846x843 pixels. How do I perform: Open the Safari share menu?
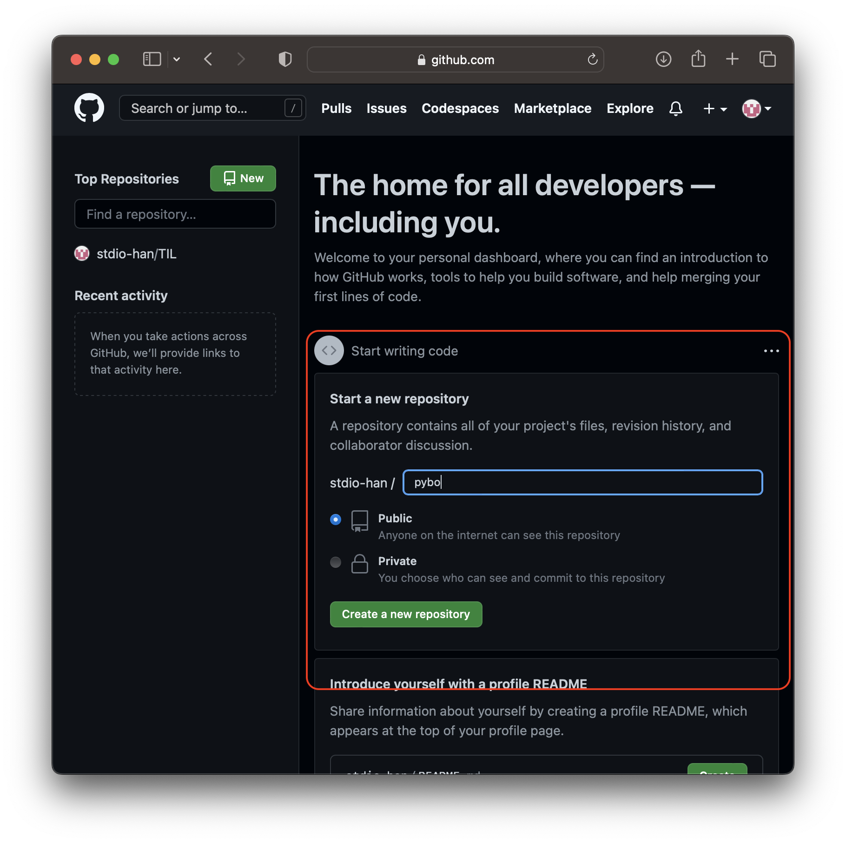point(698,59)
